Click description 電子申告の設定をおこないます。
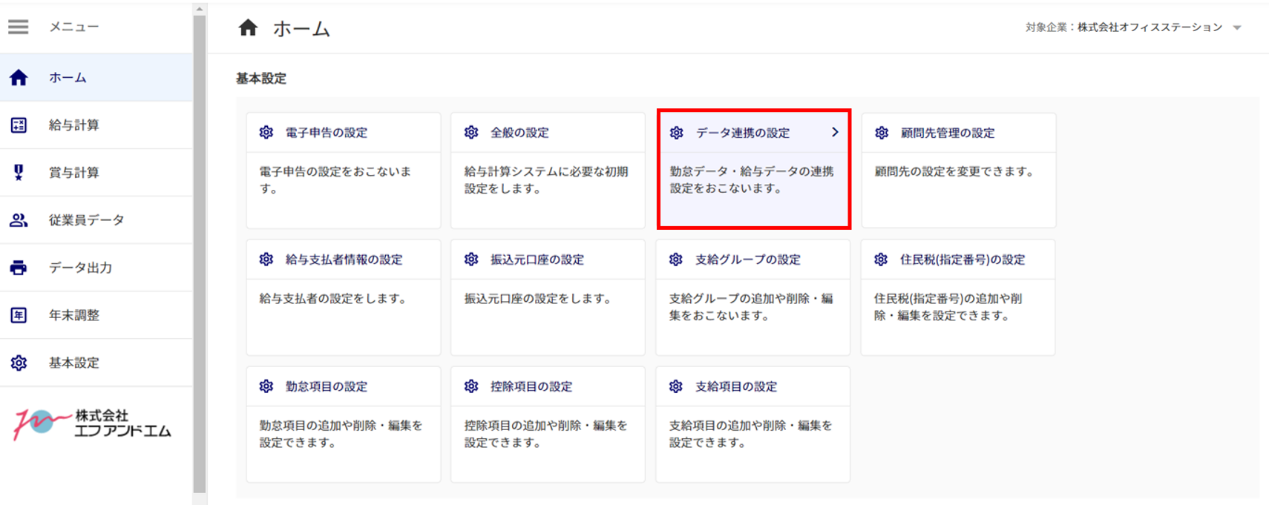The width and height of the screenshot is (1269, 505). point(335,180)
